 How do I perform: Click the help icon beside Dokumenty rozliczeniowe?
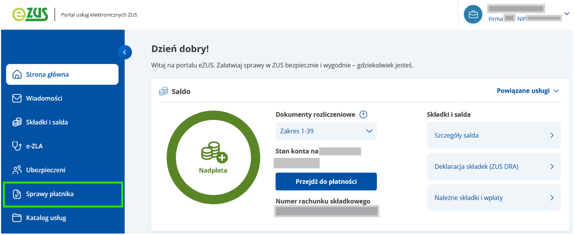(x=364, y=115)
